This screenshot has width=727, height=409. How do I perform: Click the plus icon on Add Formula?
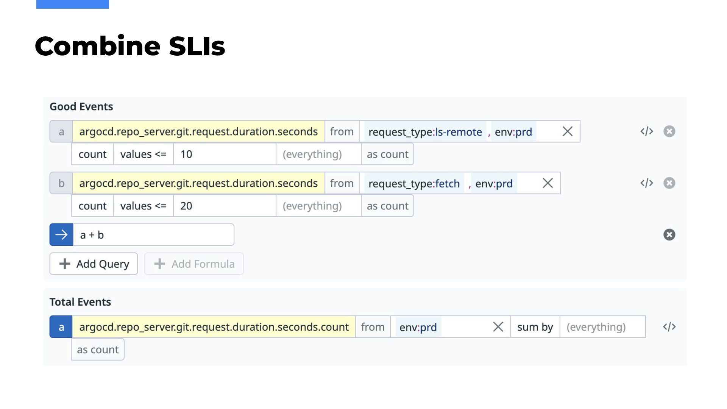click(x=159, y=264)
